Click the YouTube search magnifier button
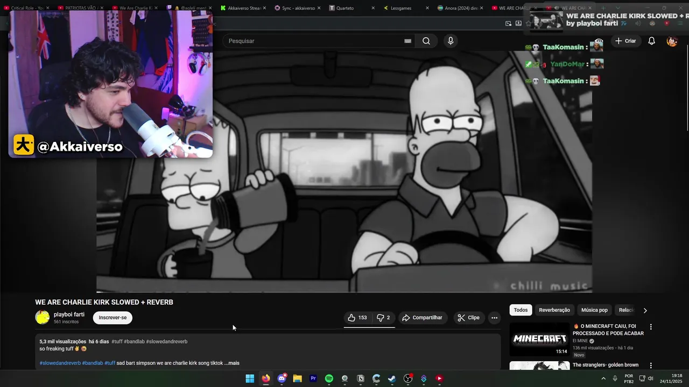689x387 pixels. coord(426,41)
